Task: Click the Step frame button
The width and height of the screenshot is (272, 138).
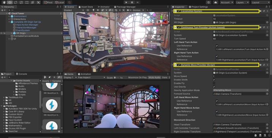Action: point(138,2)
